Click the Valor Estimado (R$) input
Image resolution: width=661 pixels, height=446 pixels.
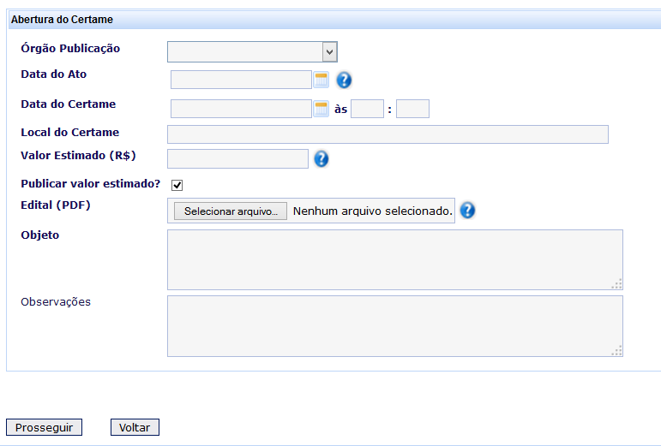pyautogui.click(x=237, y=158)
